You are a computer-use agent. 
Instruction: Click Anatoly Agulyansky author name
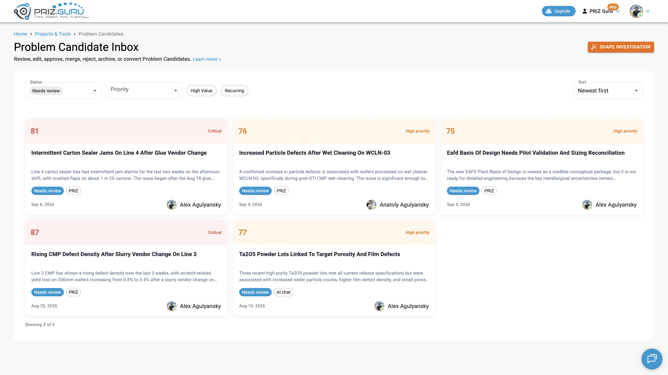point(404,205)
